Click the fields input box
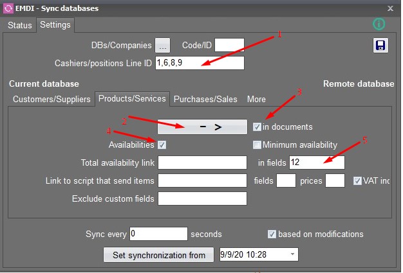403x273 pixels. 286,181
